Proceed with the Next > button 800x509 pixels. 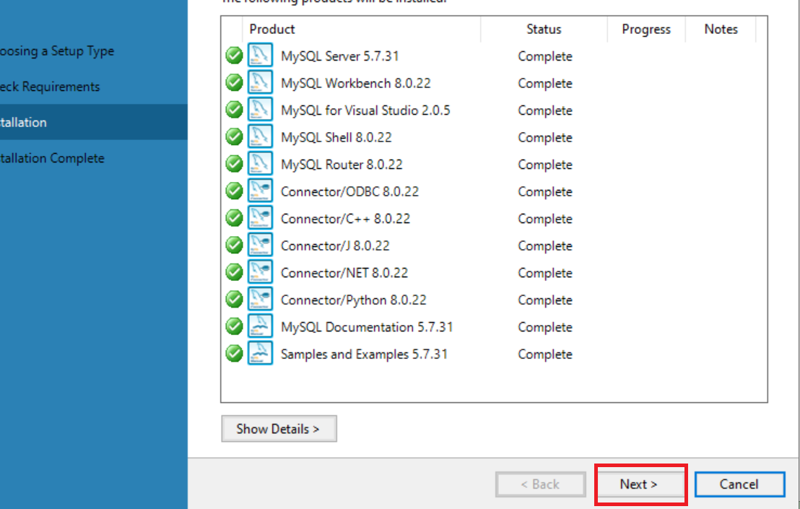click(x=640, y=484)
